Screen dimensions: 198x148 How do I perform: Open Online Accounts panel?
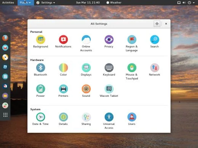[86, 43]
